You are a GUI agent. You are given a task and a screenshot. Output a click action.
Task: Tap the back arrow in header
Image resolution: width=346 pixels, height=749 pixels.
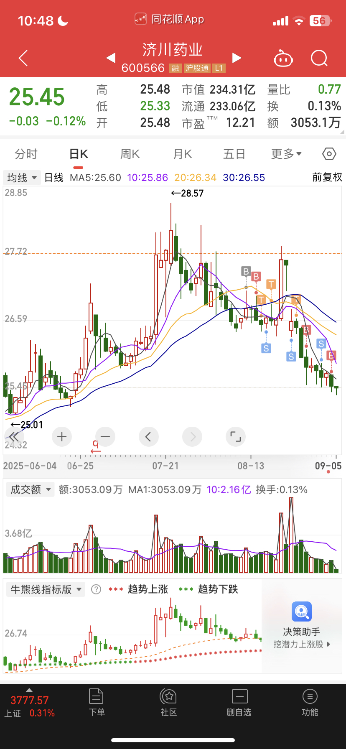[23, 58]
